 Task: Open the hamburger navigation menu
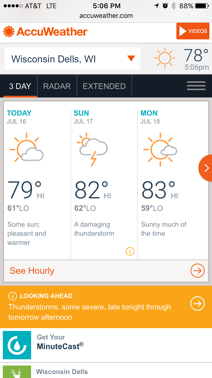pyautogui.click(x=196, y=86)
